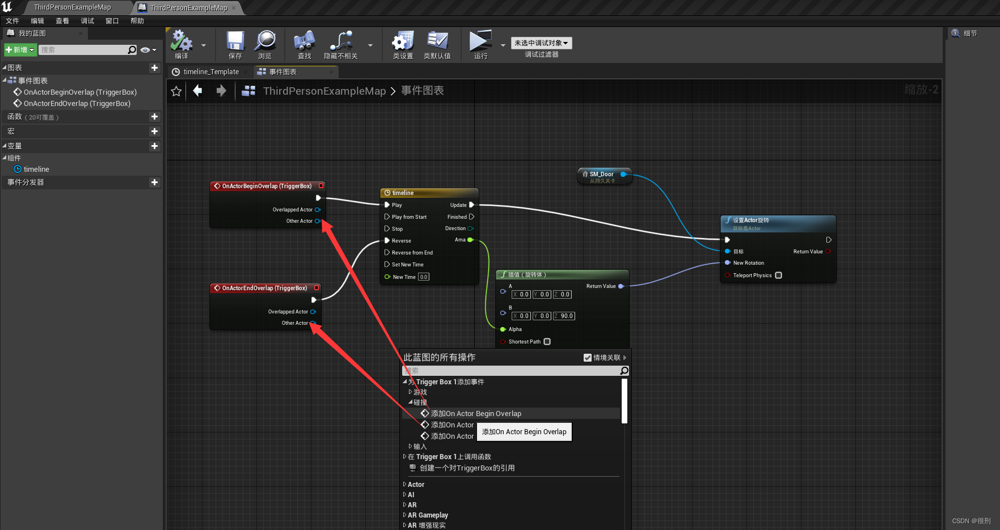1000x530 pixels.
Task: Click the timeline node clock icon
Action: click(x=387, y=193)
